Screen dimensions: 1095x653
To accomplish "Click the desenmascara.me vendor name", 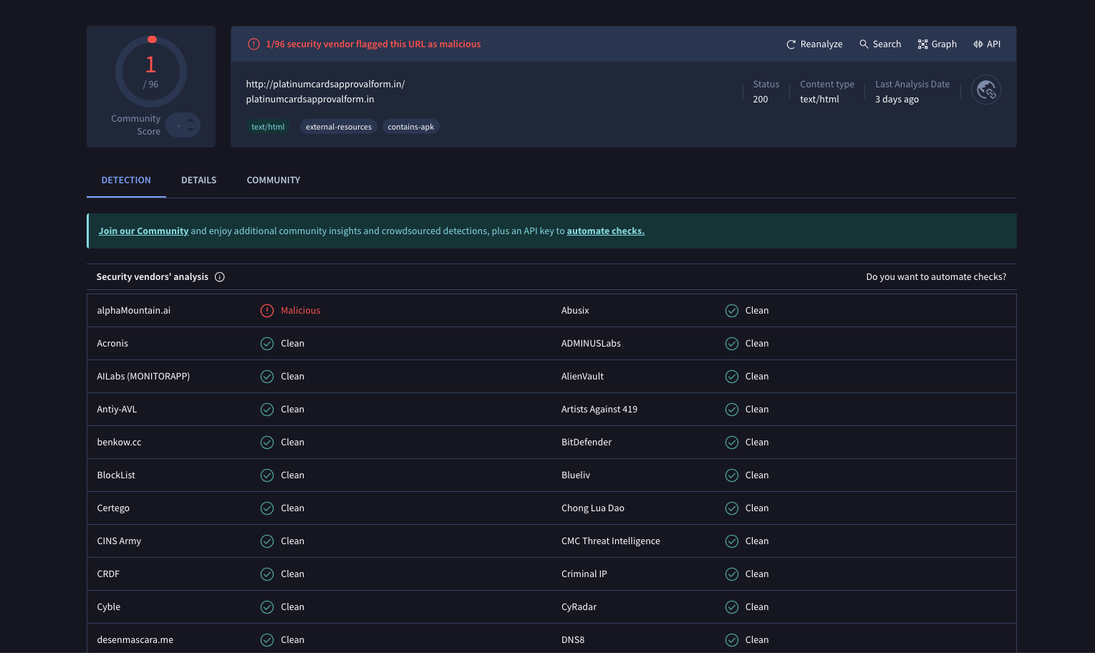I will tap(135, 640).
